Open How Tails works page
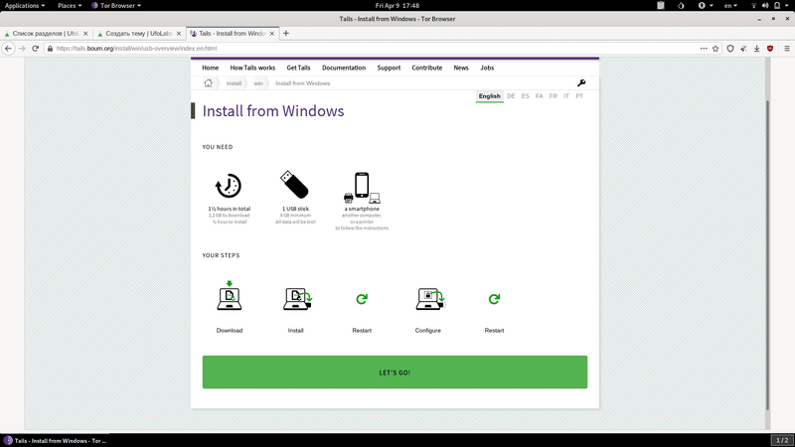Viewport: 795px width, 447px height. [x=252, y=68]
